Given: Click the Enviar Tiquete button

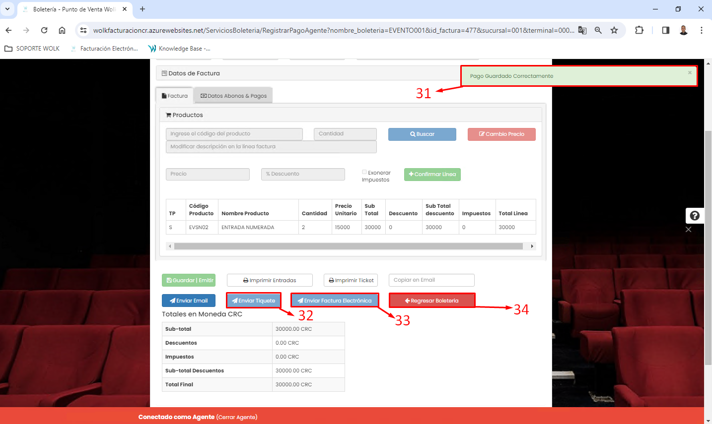Looking at the screenshot, I should pyautogui.click(x=254, y=301).
